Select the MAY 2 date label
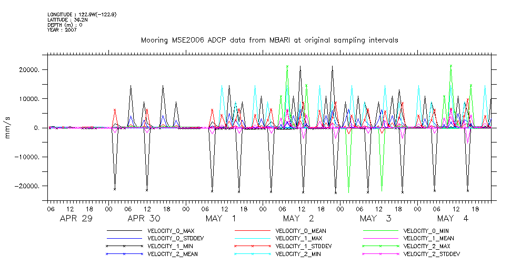 pyautogui.click(x=298, y=218)
